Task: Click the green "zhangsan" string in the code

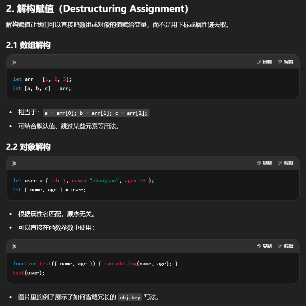Action: [x=105, y=180]
